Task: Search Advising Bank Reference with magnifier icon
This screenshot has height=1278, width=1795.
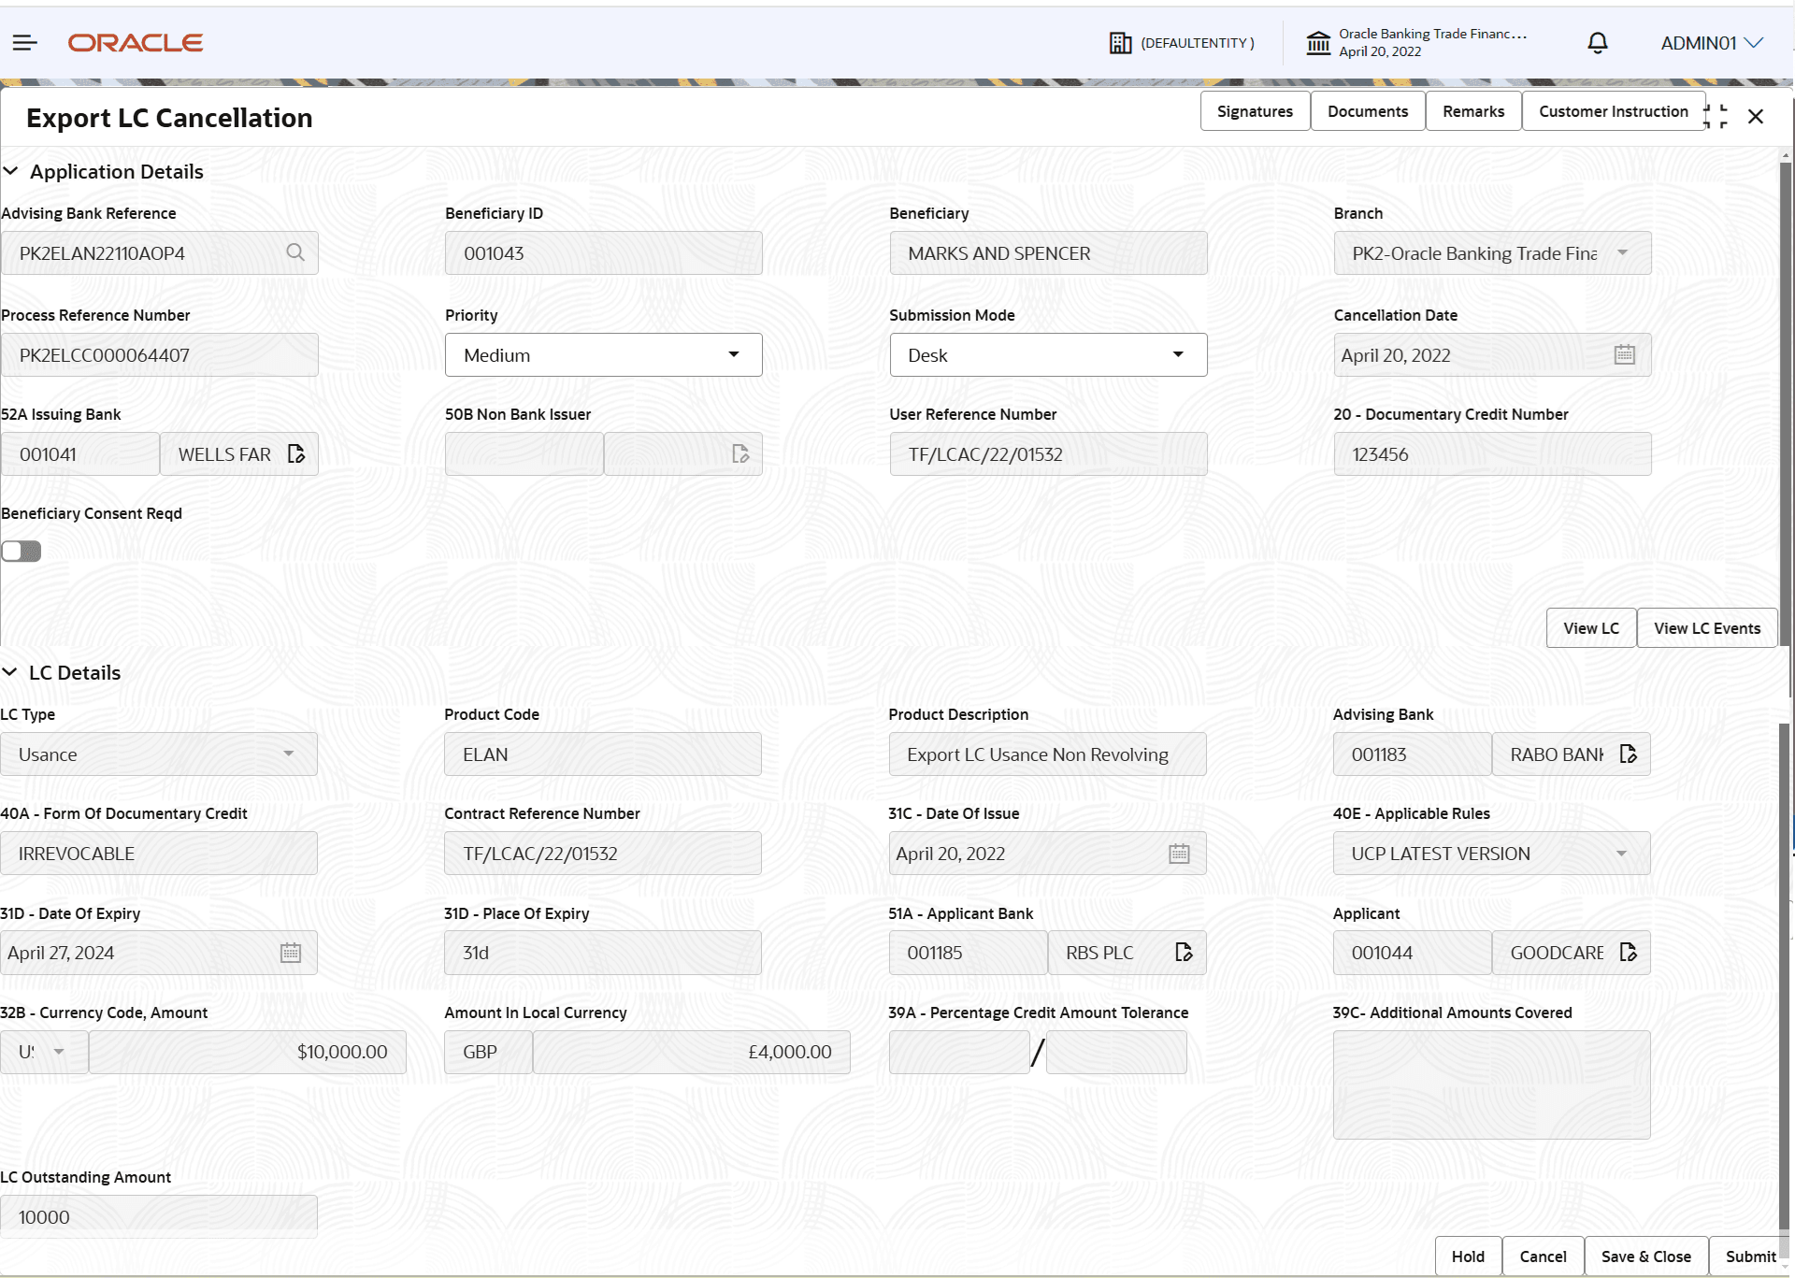Action: click(295, 252)
